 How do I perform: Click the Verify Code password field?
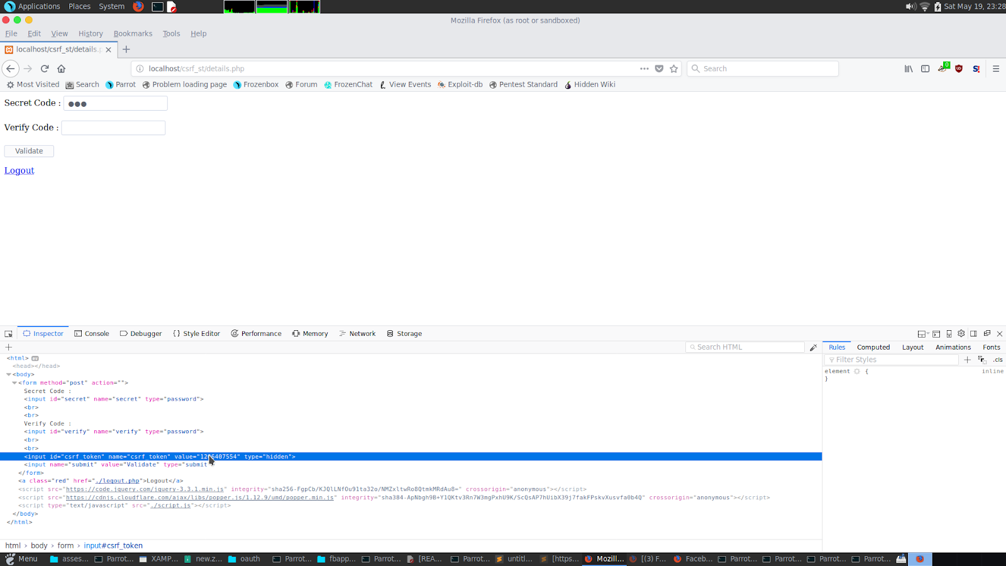(113, 128)
